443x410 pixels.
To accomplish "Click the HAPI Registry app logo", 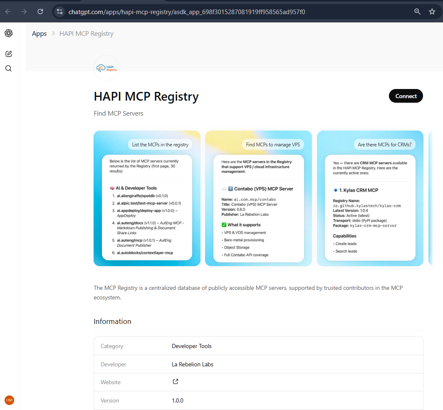I will pyautogui.click(x=106, y=67).
